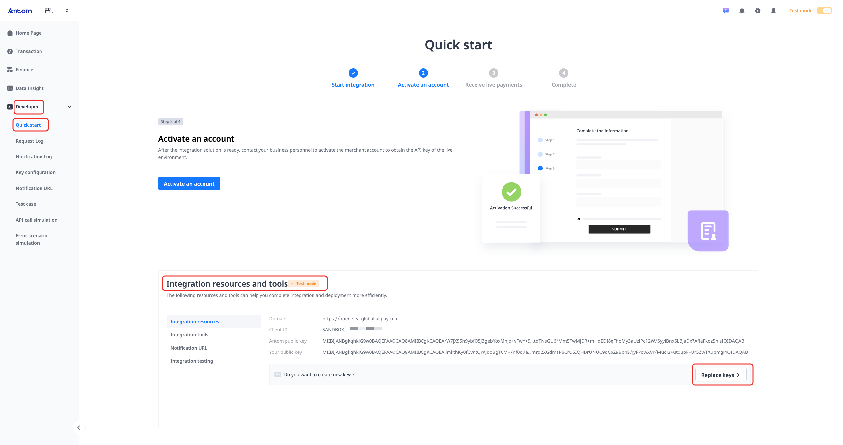
Task: Open Data Insight from the sidebar icon
Action: (9, 88)
